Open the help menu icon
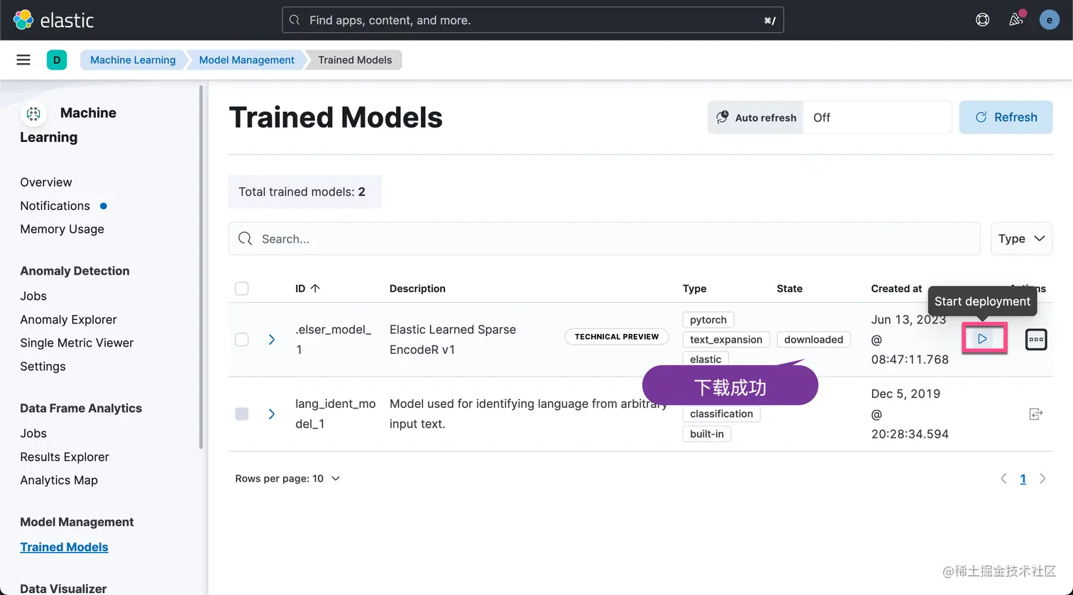Viewport: 1073px width, 595px height. coord(982,20)
